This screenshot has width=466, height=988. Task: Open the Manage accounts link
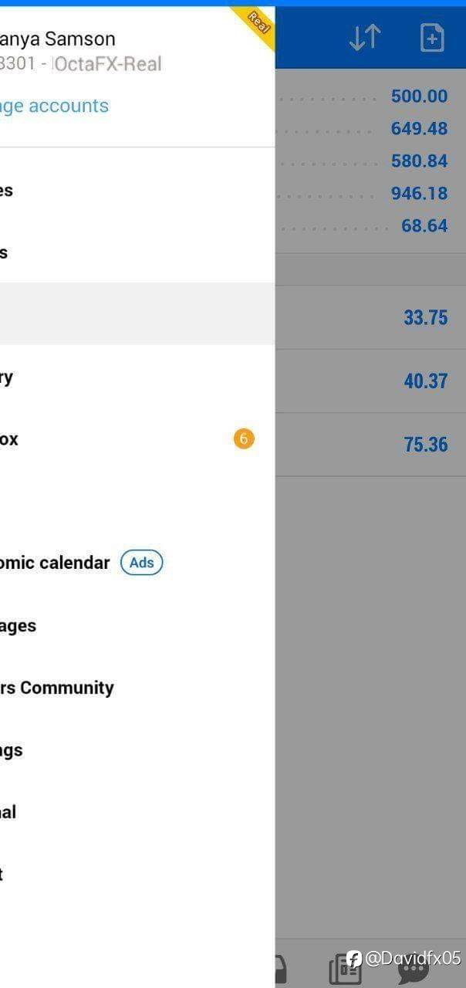54,106
